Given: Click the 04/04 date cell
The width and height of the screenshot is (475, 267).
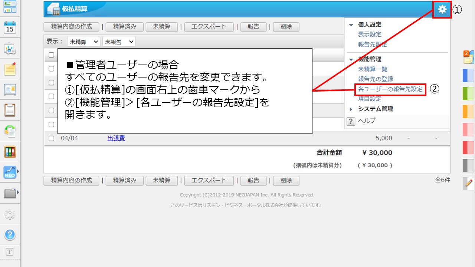Looking at the screenshot, I should [69, 138].
